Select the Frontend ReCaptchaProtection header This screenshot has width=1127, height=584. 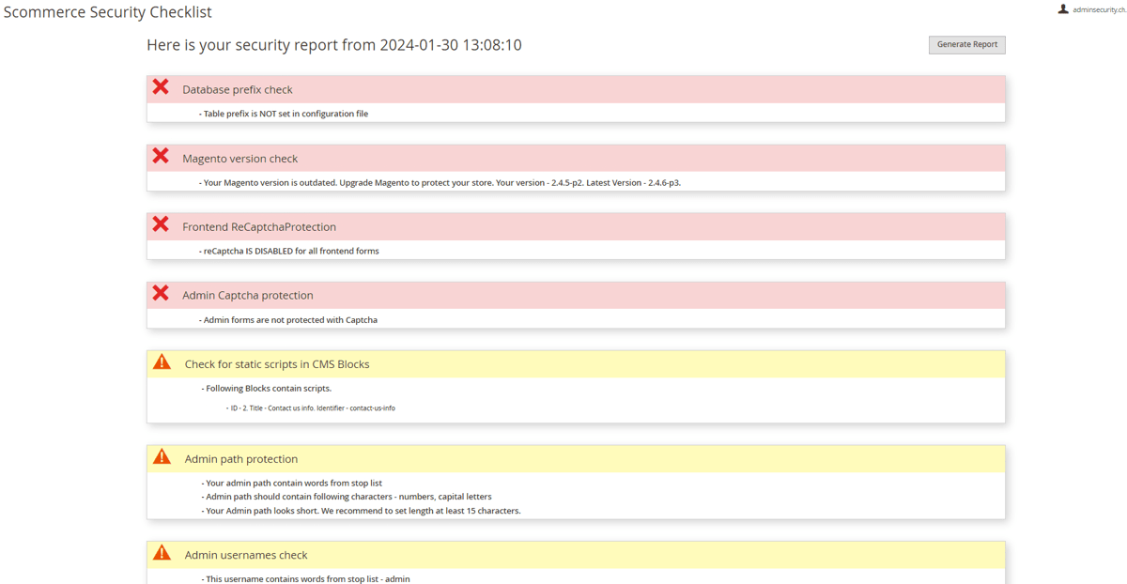pos(259,227)
